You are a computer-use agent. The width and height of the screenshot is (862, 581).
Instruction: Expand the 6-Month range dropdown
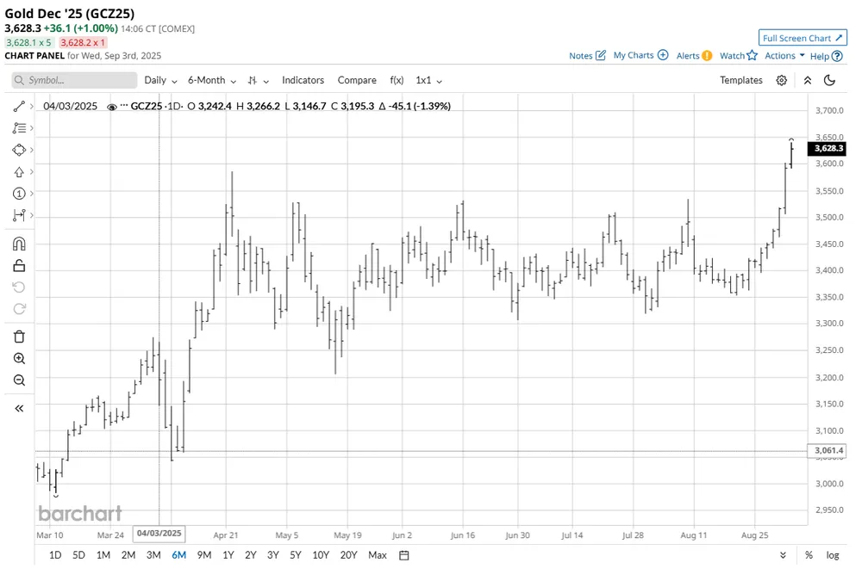point(210,80)
